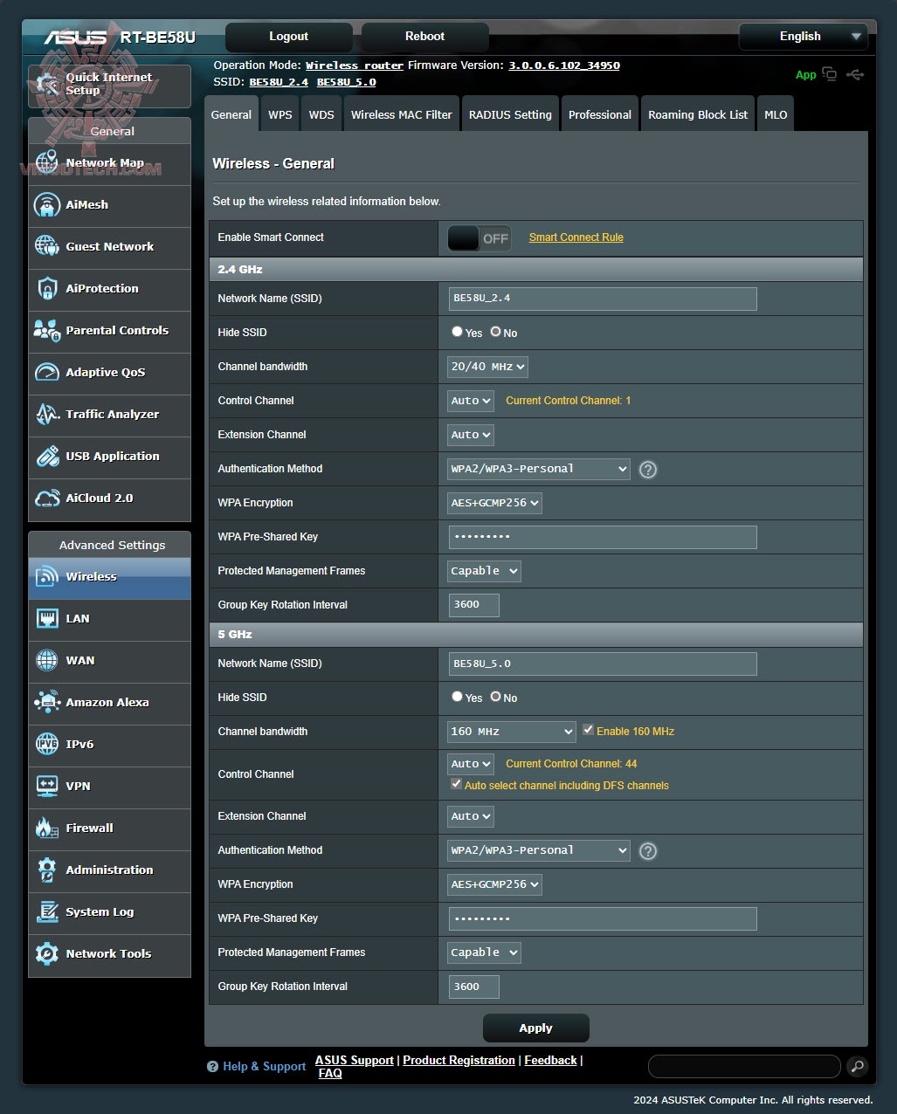Screen dimensions: 897x1114
Task: Open 2.4 GHz Channel bandwidth 20/40 MHz dropdown
Action: click(x=487, y=367)
